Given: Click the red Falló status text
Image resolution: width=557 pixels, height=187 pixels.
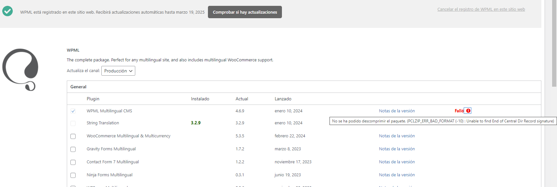Looking at the screenshot, I should click(459, 111).
